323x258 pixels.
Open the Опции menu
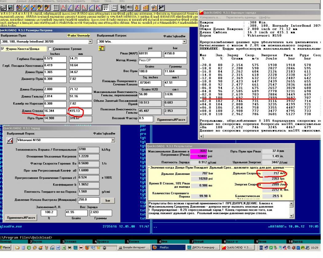point(96,1)
